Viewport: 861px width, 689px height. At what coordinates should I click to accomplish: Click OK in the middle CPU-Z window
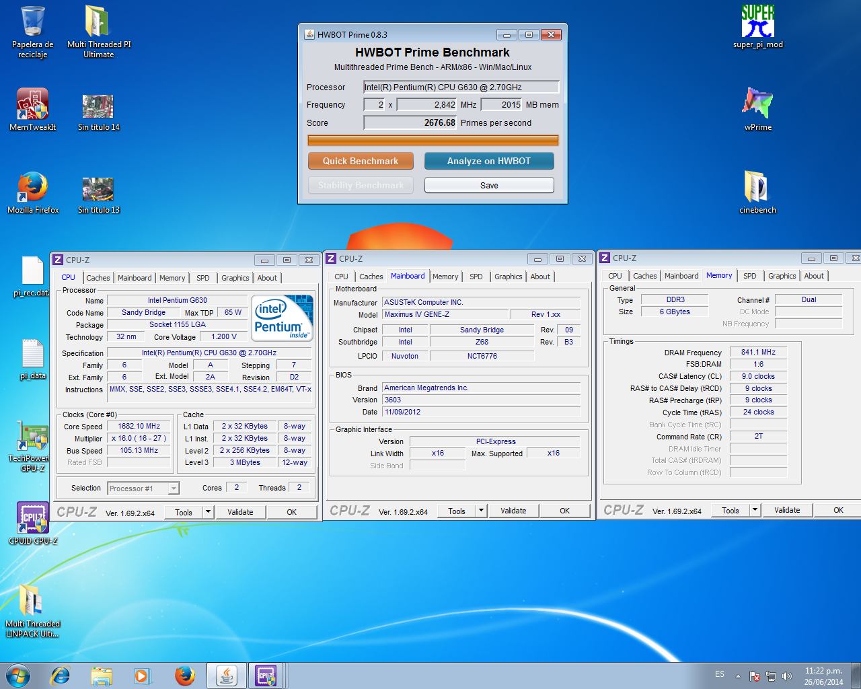565,511
